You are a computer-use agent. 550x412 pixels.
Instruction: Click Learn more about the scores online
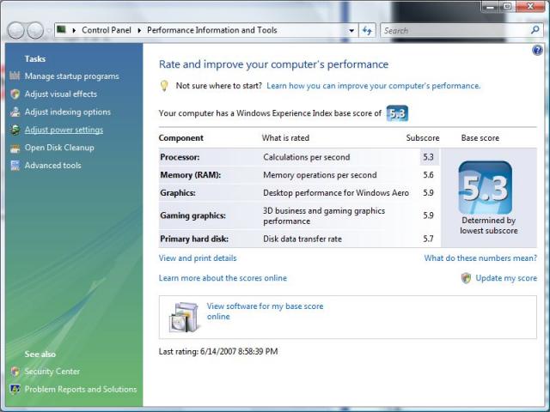tap(223, 278)
